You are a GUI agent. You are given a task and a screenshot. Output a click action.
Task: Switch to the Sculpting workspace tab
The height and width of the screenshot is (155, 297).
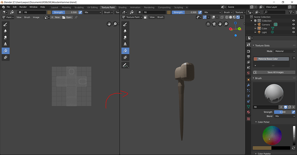pos(79,7)
